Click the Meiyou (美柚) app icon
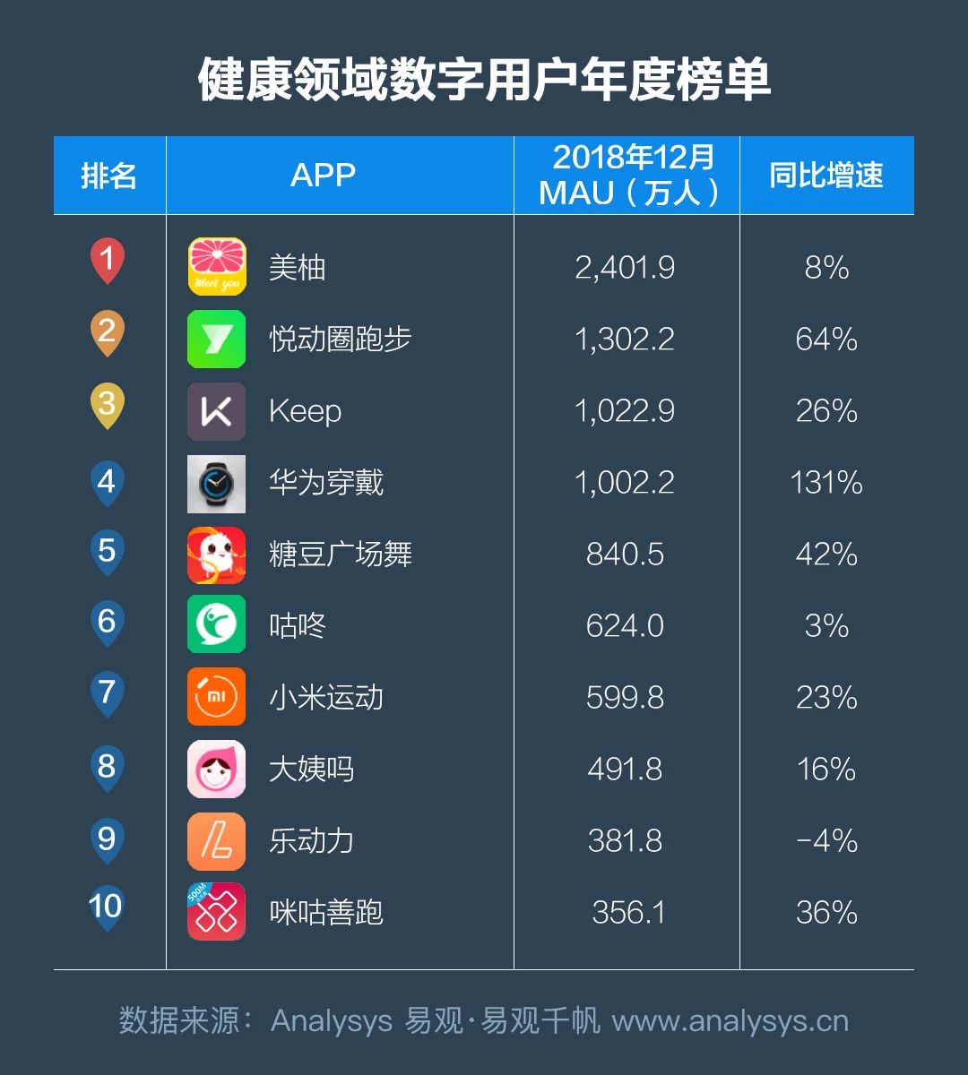This screenshot has height=1075, width=968. (x=217, y=267)
